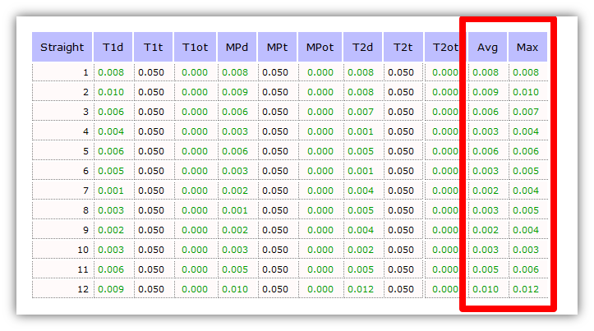Select the T1t value in row 1
This screenshot has width=594, height=331.
click(x=151, y=72)
